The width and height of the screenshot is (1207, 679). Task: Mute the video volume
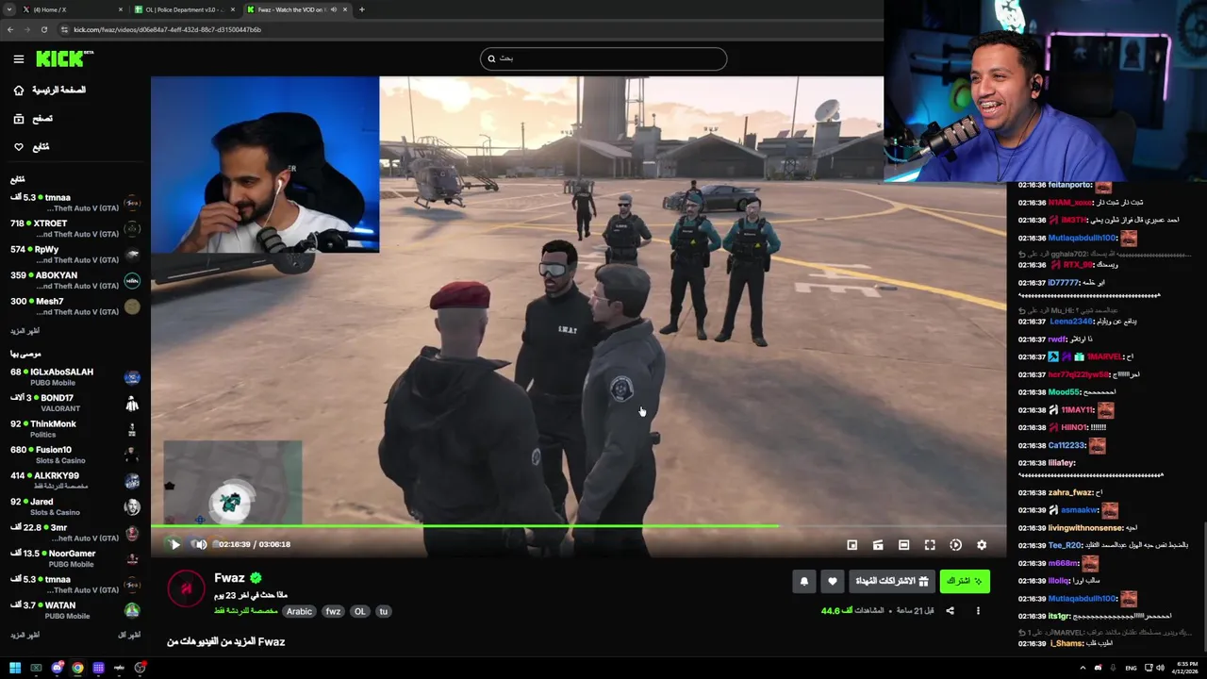(199, 544)
